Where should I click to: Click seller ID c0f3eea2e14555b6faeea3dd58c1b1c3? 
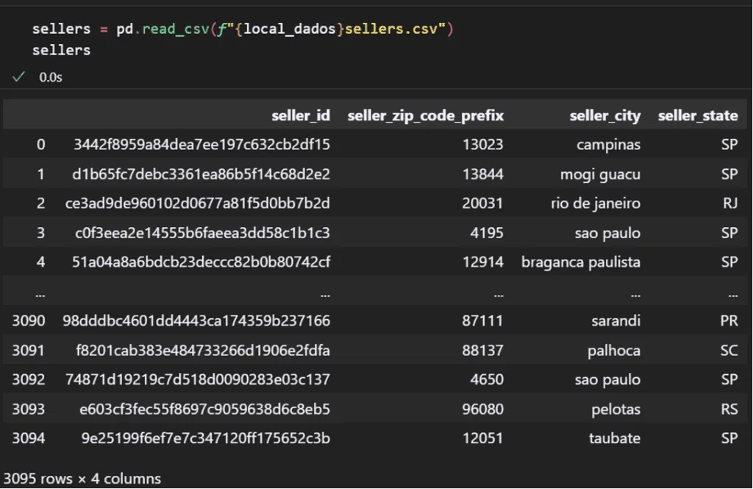click(x=203, y=233)
